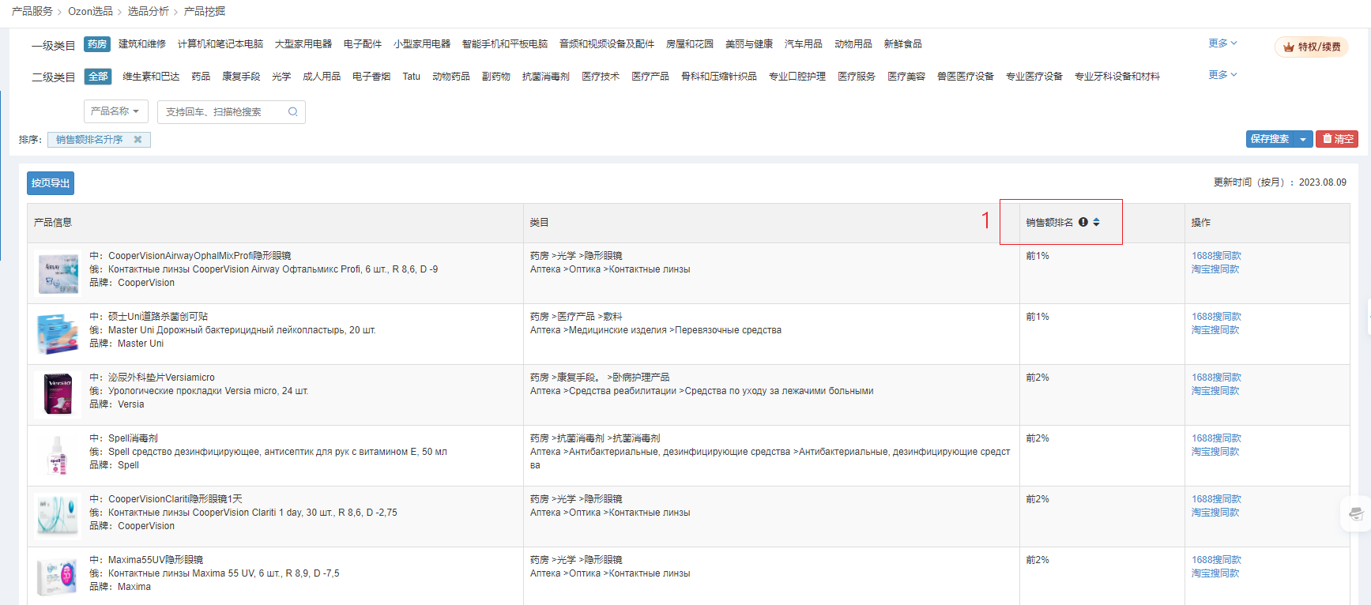Focus the product search input field
The width and height of the screenshot is (1371, 605).
[x=221, y=112]
